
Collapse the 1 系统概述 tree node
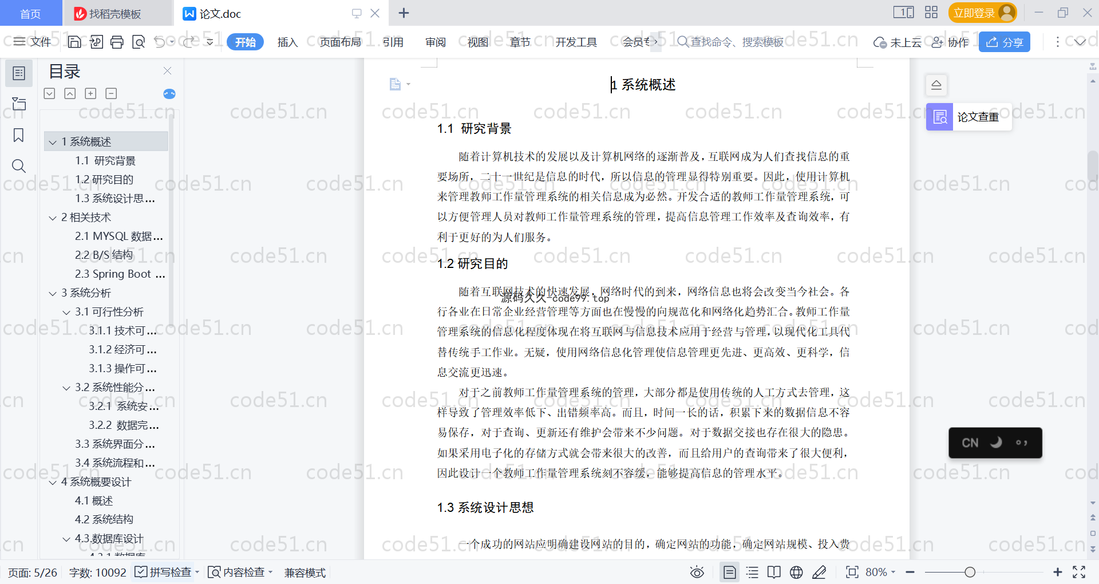coord(53,142)
